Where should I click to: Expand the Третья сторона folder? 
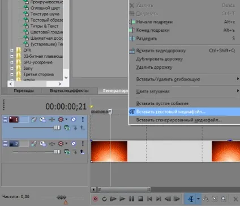[12, 74]
